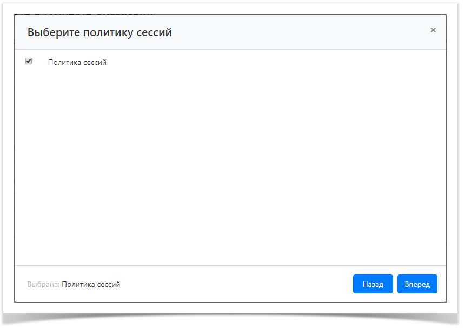Click the Выбрана: label in footer
This screenshot has width=465, height=329.
point(43,284)
